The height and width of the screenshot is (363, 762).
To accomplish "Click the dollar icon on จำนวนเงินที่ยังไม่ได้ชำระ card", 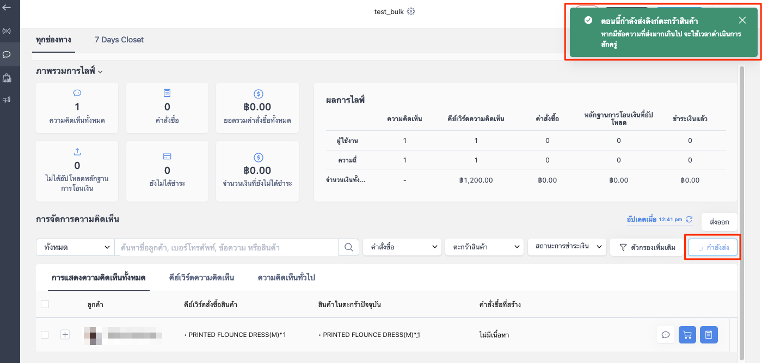I will (259, 157).
